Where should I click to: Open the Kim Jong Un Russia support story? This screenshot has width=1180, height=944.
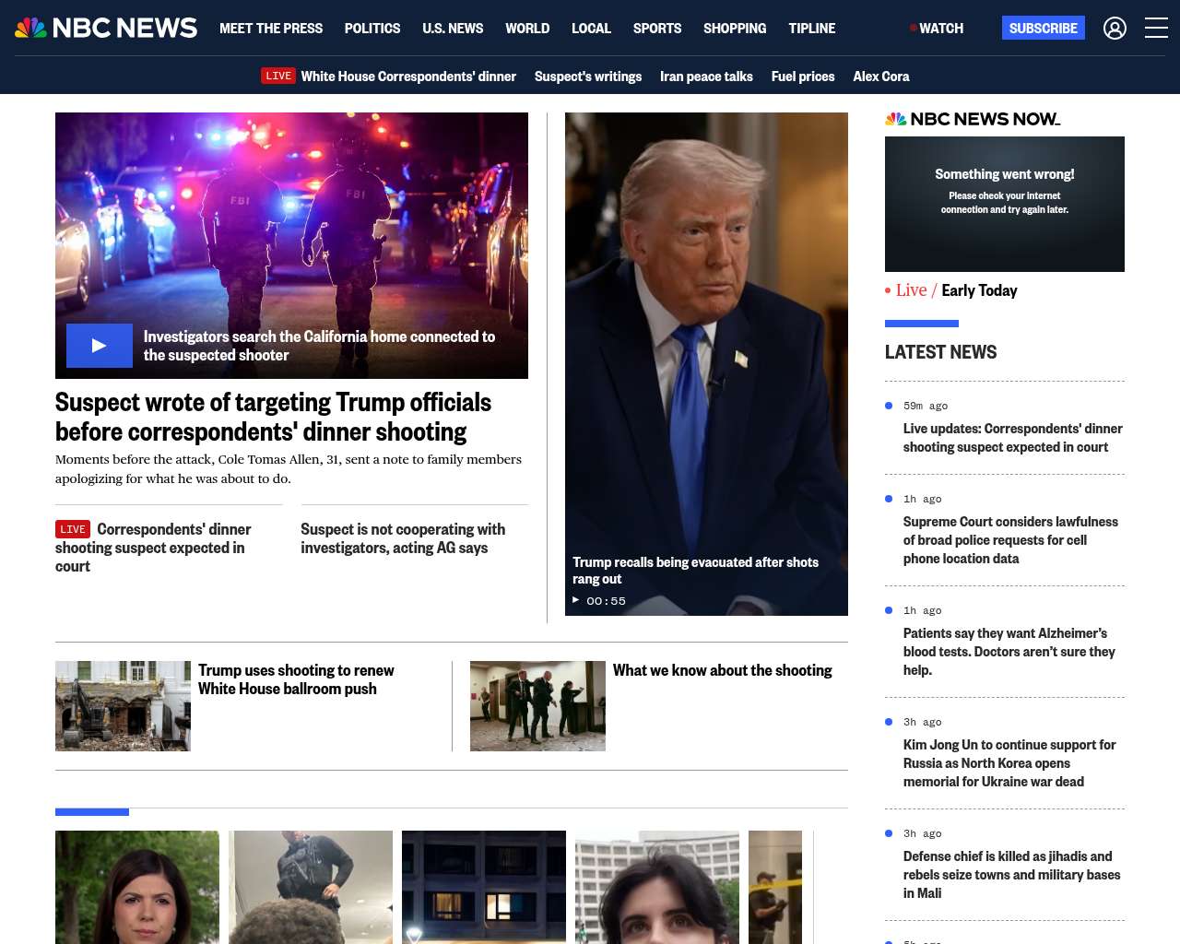click(x=1009, y=763)
